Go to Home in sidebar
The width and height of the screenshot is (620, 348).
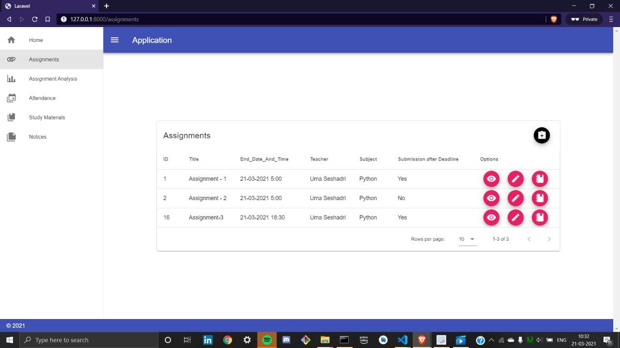coord(51,40)
